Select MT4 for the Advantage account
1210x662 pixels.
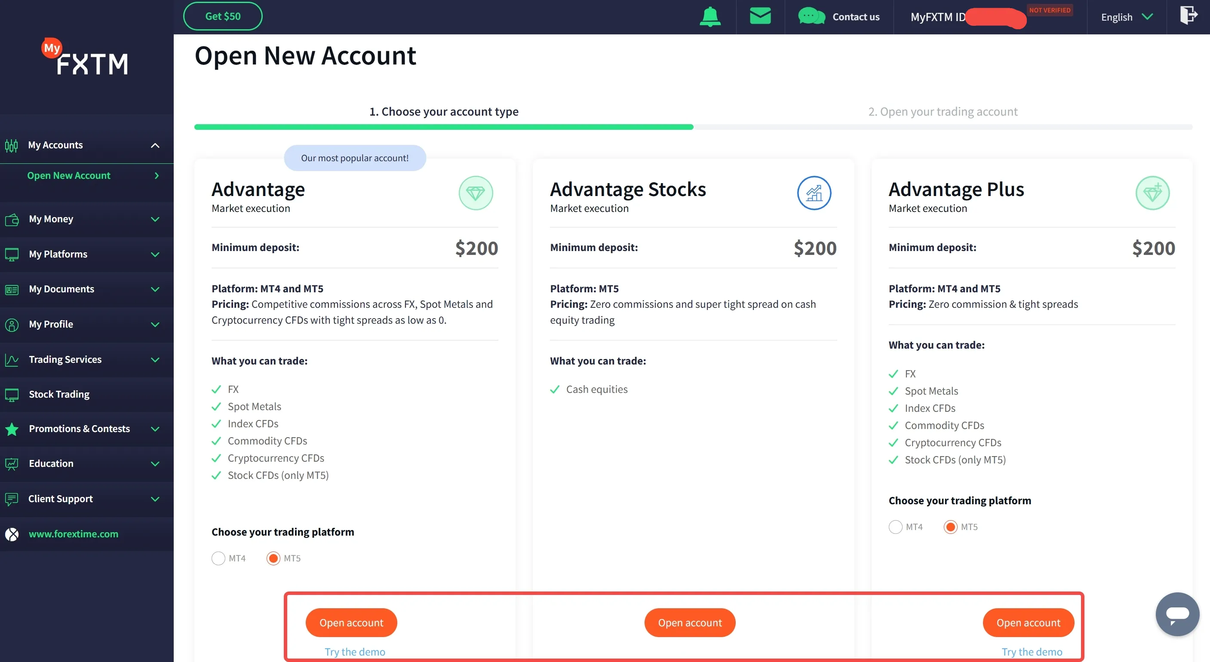pyautogui.click(x=218, y=558)
